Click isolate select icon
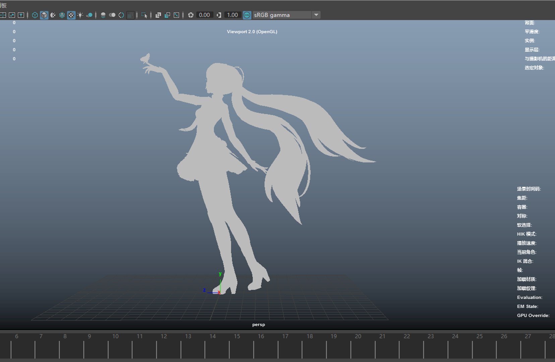This screenshot has height=362, width=555. (144, 15)
